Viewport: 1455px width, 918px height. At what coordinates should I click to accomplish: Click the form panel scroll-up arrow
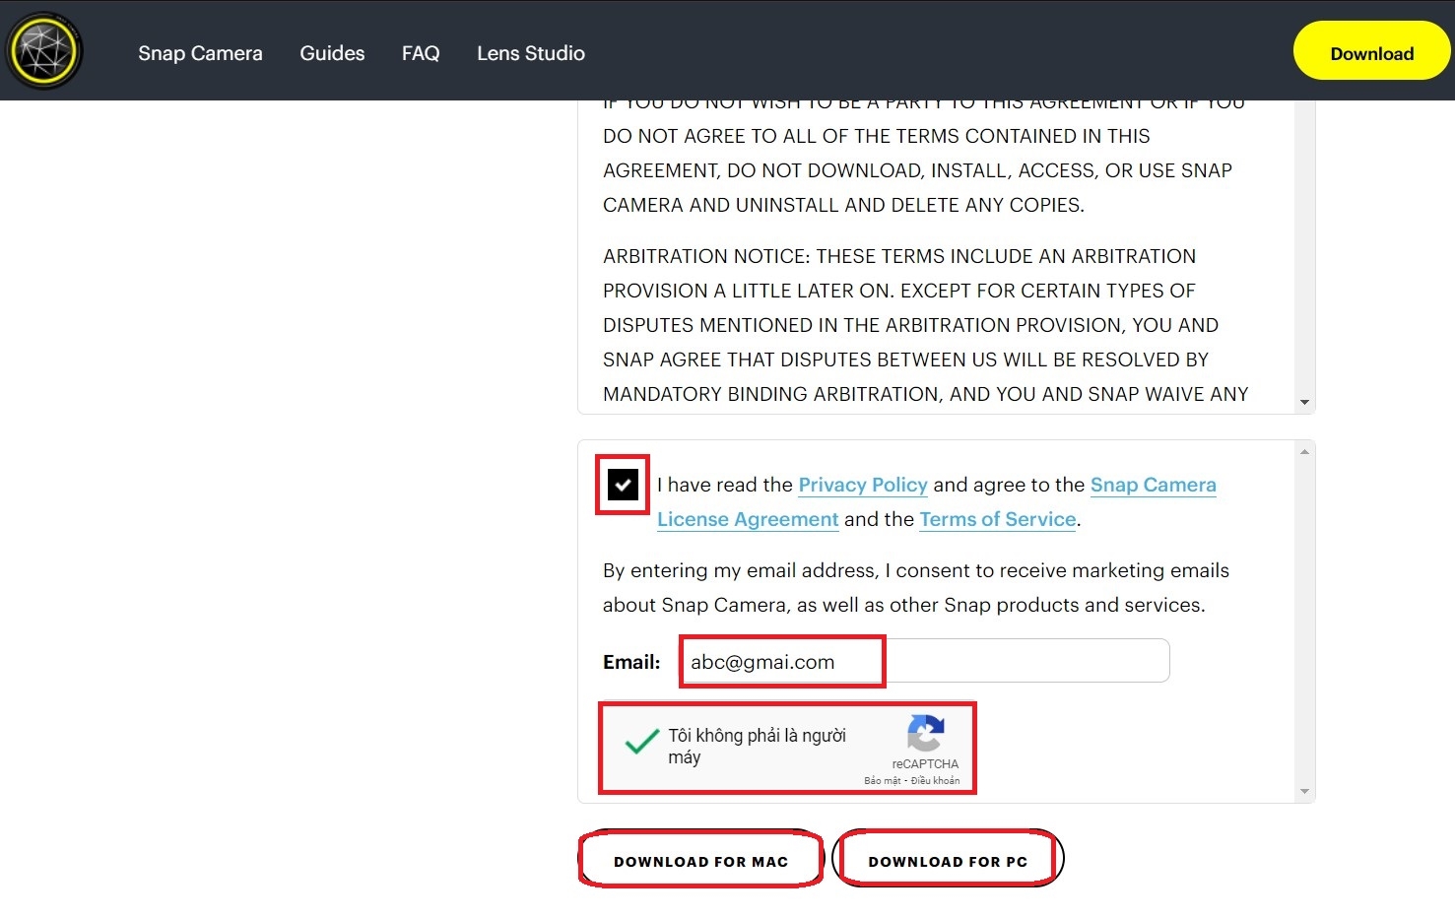[1304, 452]
